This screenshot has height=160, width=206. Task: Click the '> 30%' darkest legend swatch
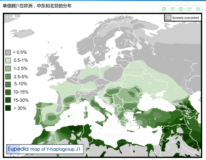point(8,108)
